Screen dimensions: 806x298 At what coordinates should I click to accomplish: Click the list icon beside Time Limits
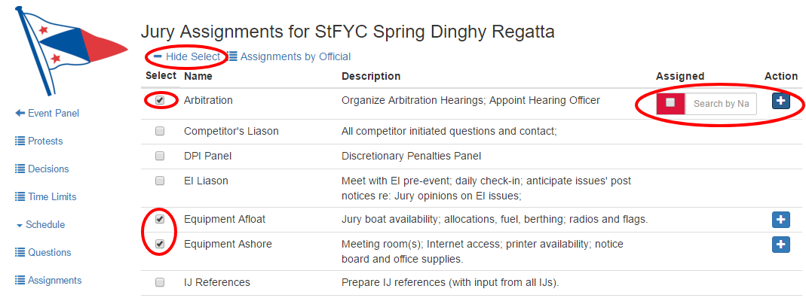20,196
